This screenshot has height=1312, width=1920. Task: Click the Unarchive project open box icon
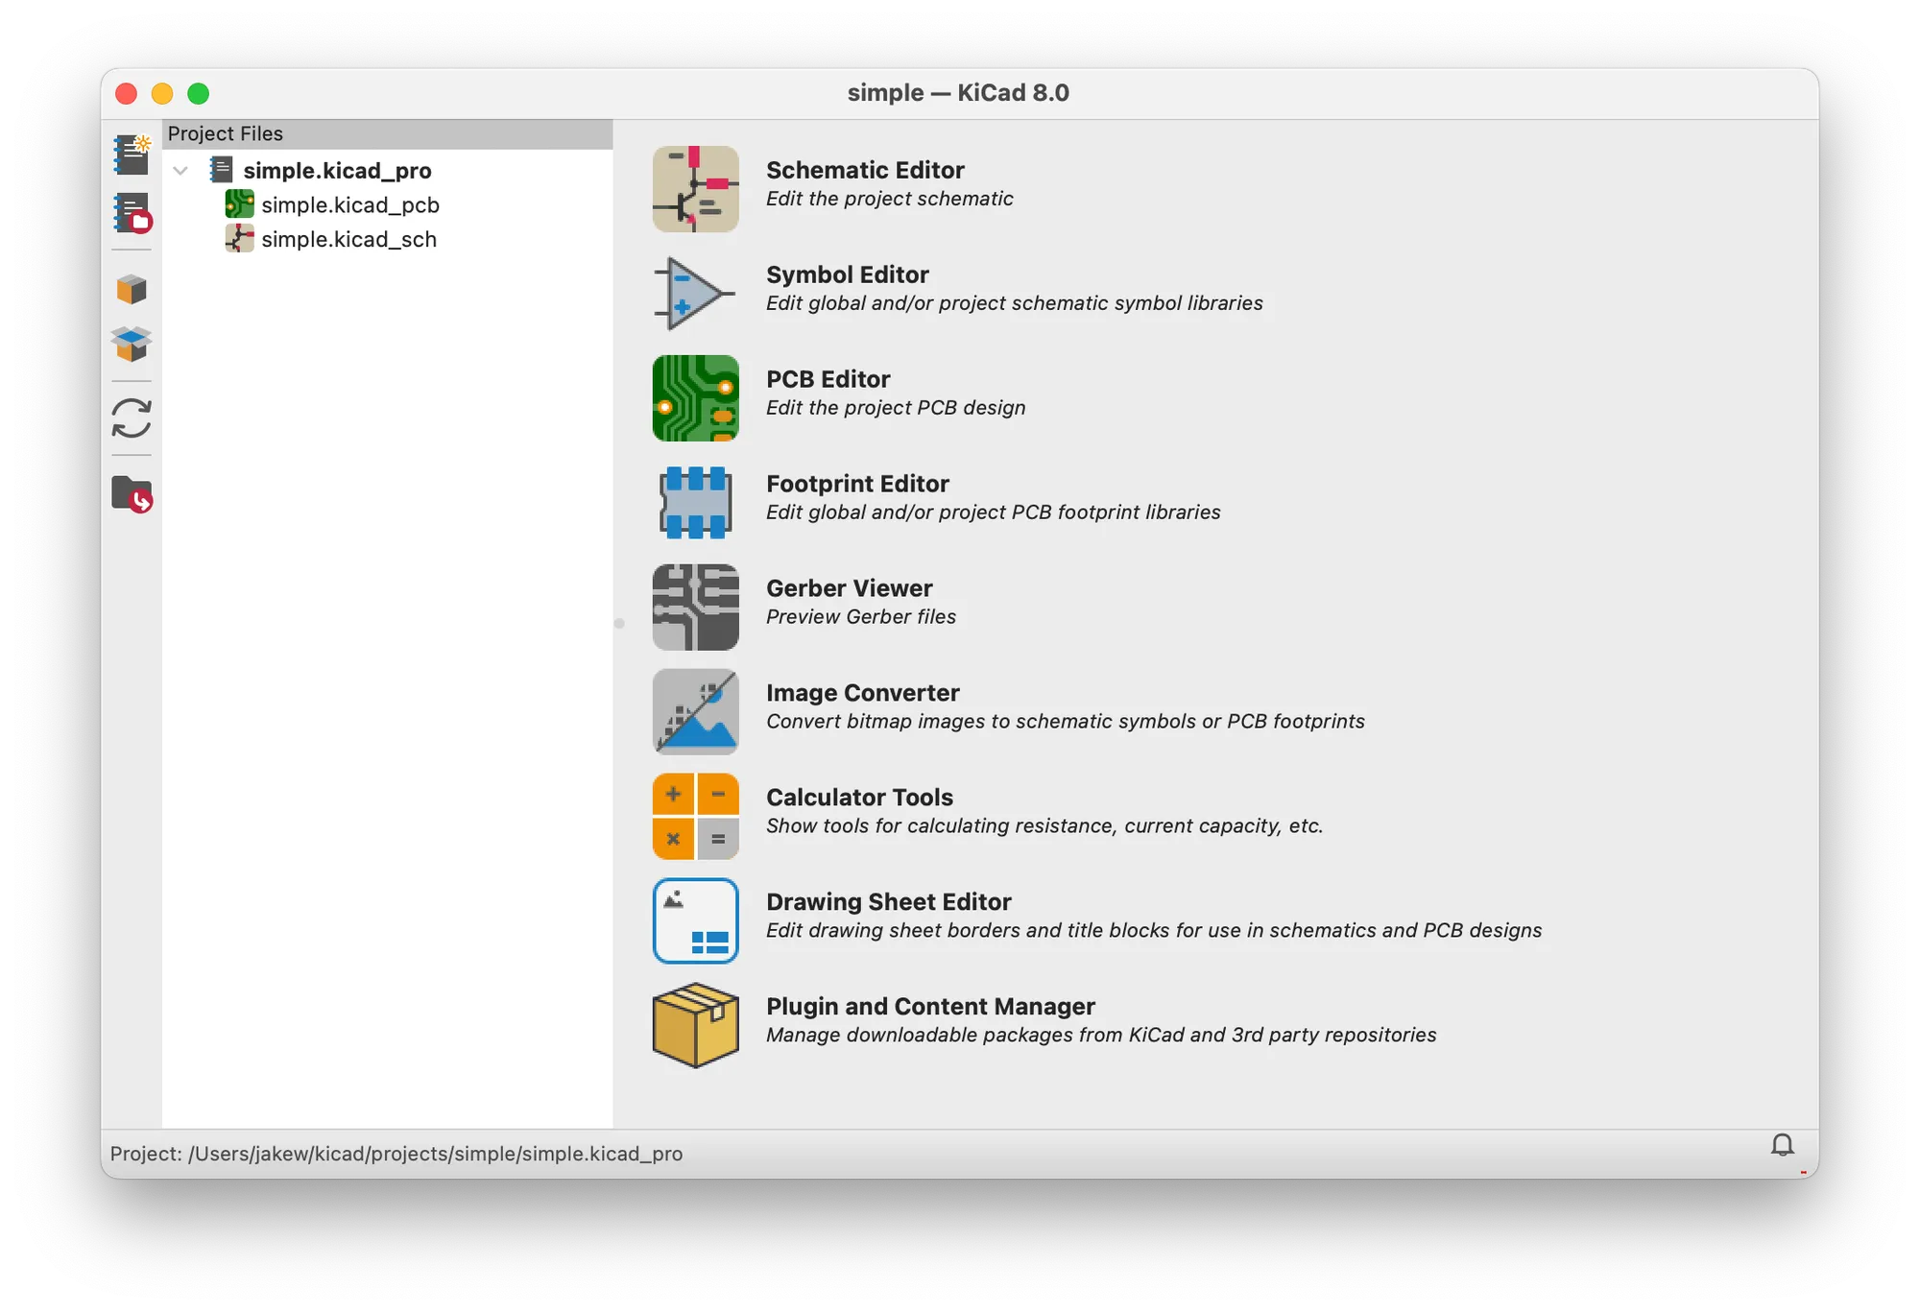click(132, 344)
